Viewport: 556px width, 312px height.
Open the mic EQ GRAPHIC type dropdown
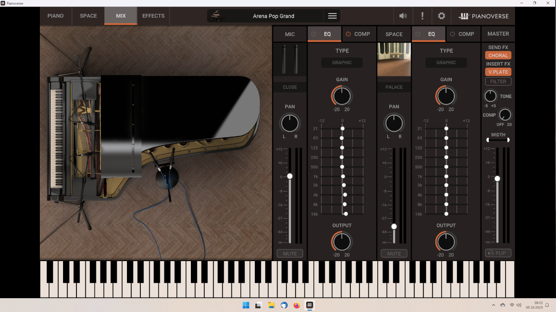(342, 62)
